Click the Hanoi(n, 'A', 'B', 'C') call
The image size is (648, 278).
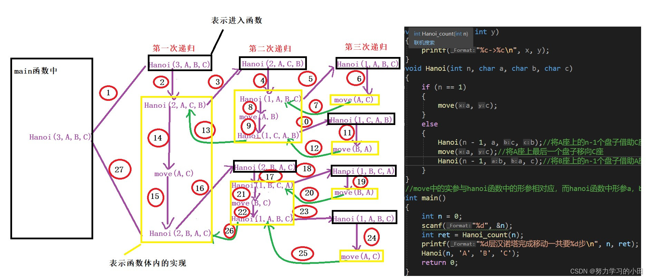[470, 253]
